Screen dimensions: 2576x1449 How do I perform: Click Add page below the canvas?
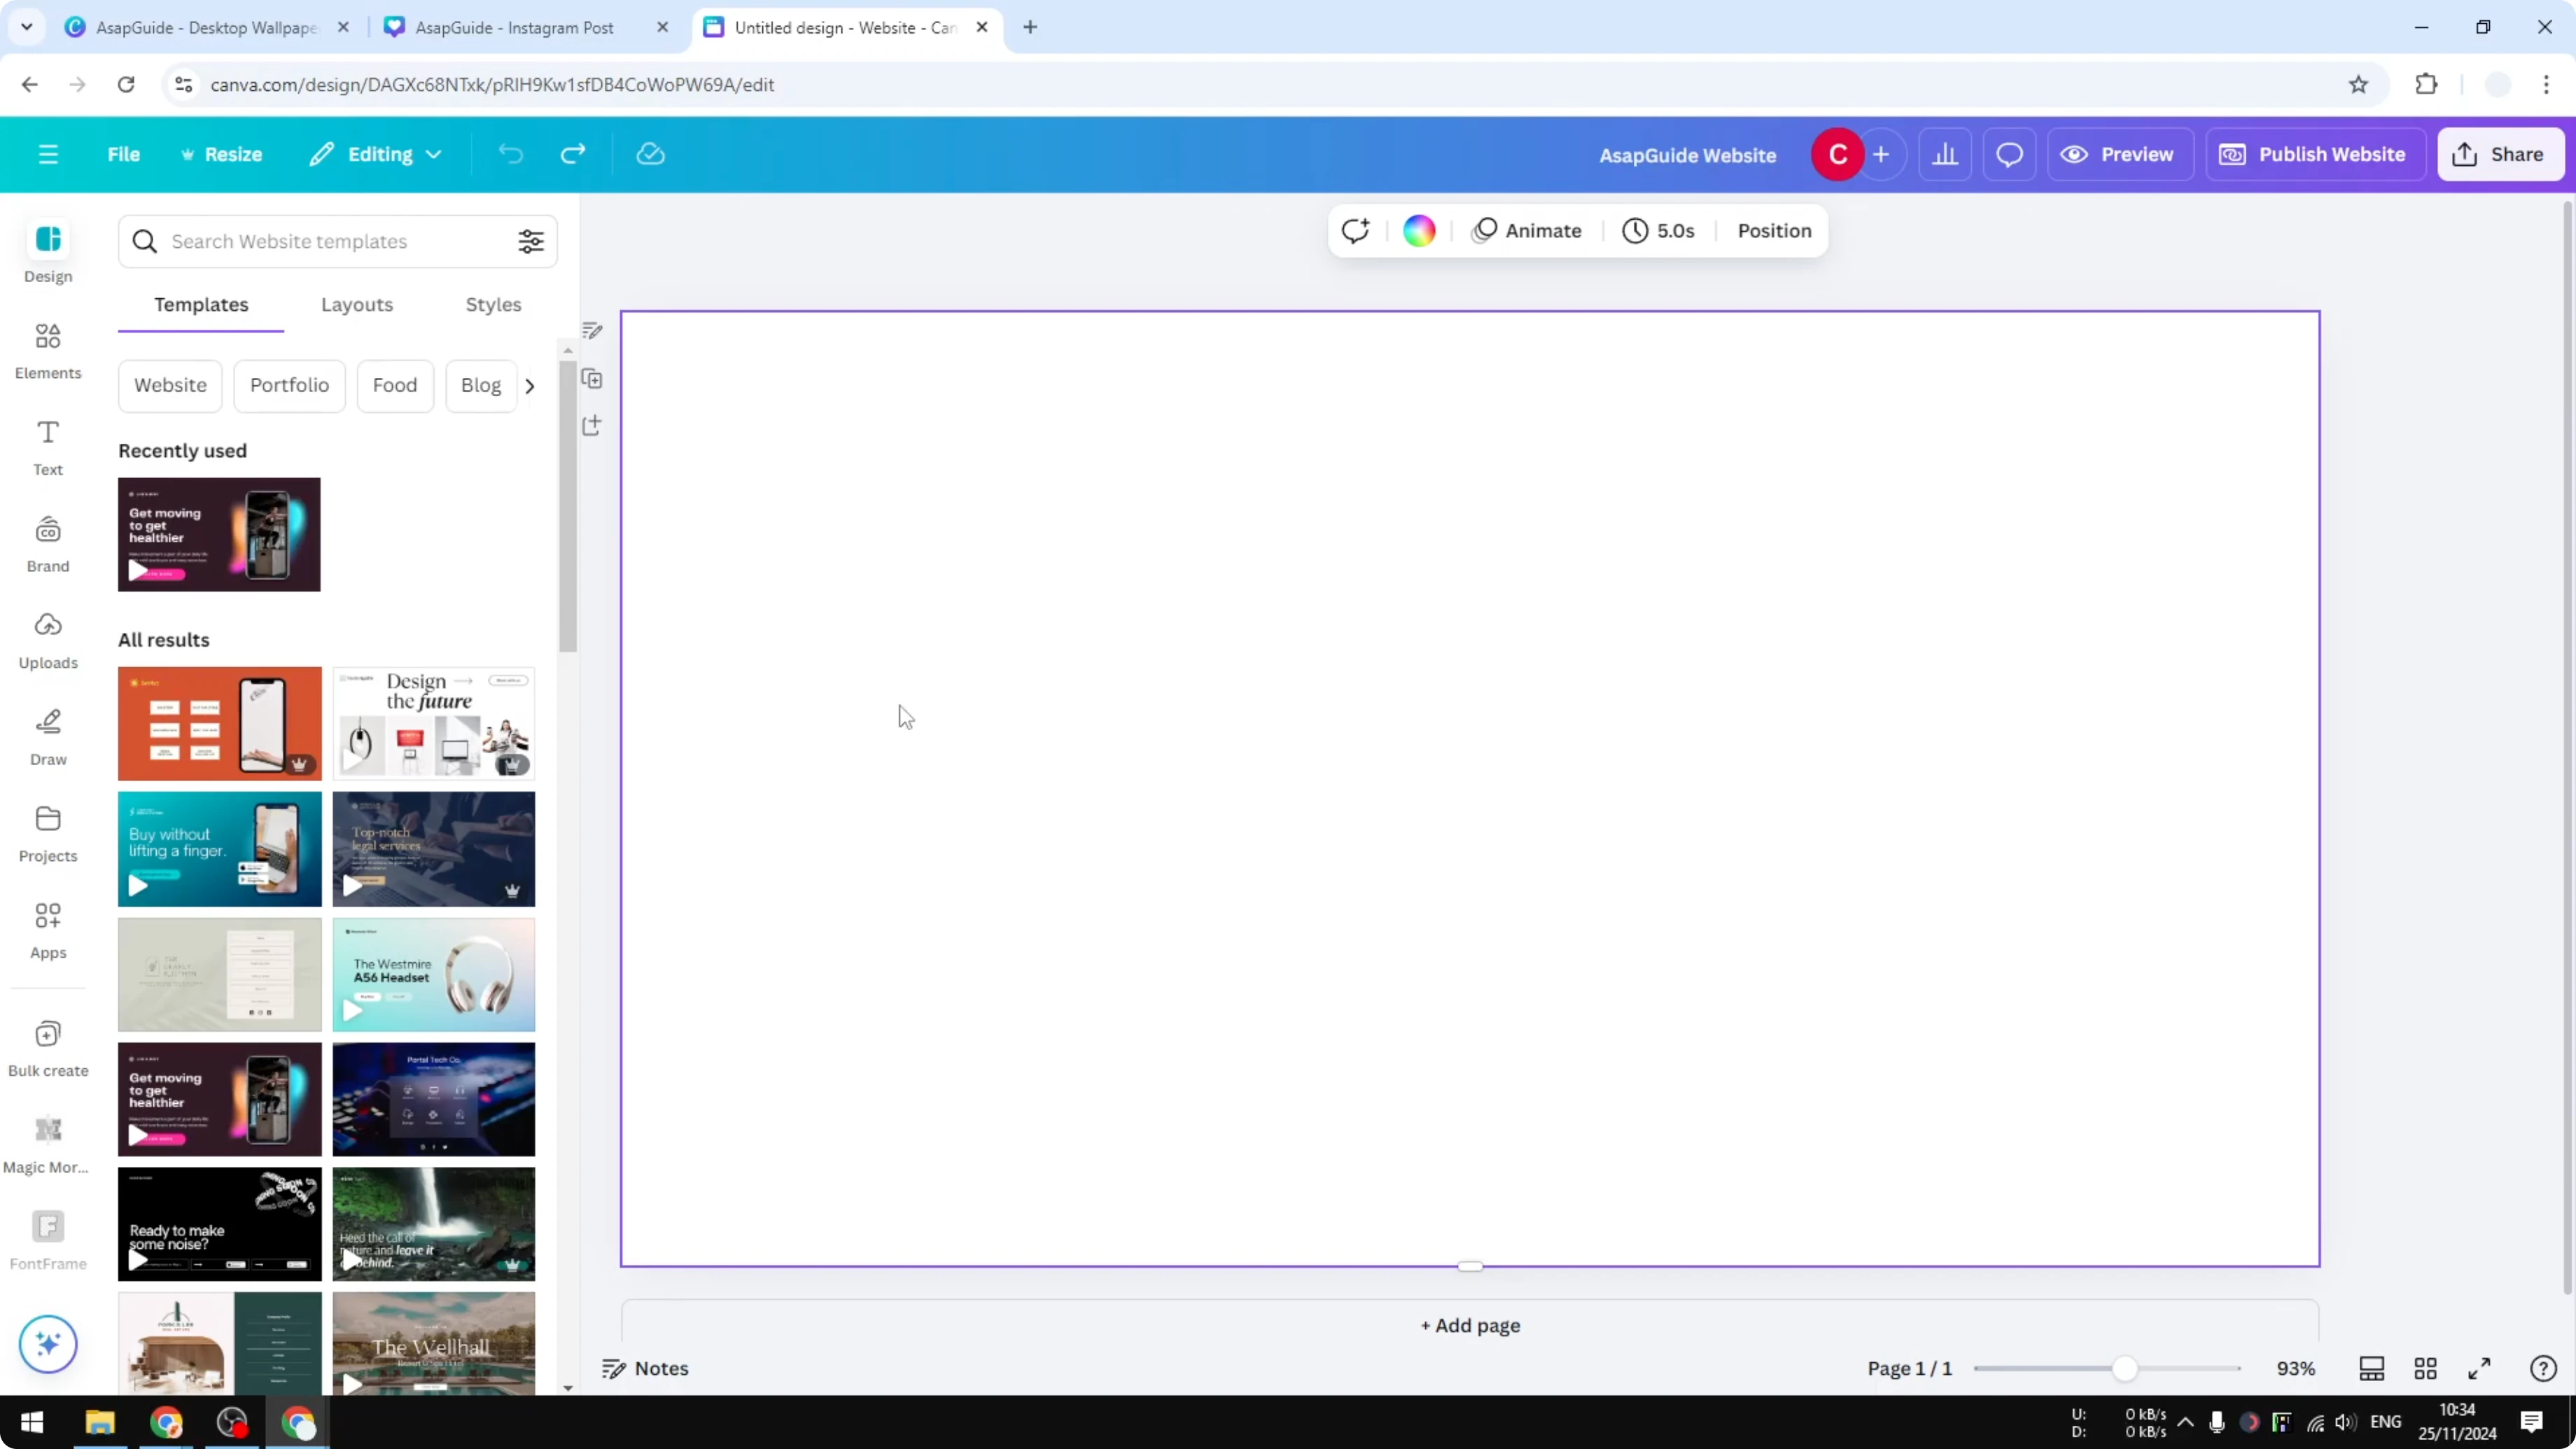(1469, 1325)
